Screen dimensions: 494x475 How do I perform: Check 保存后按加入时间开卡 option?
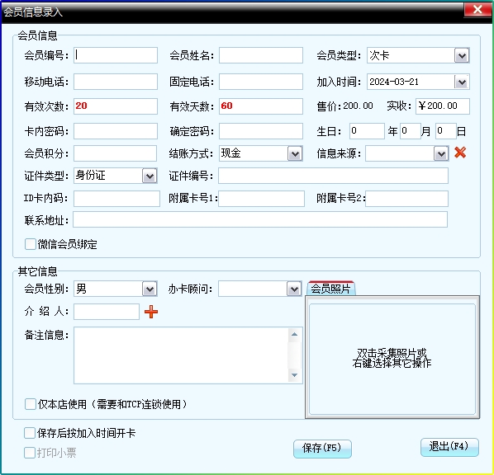[30, 433]
